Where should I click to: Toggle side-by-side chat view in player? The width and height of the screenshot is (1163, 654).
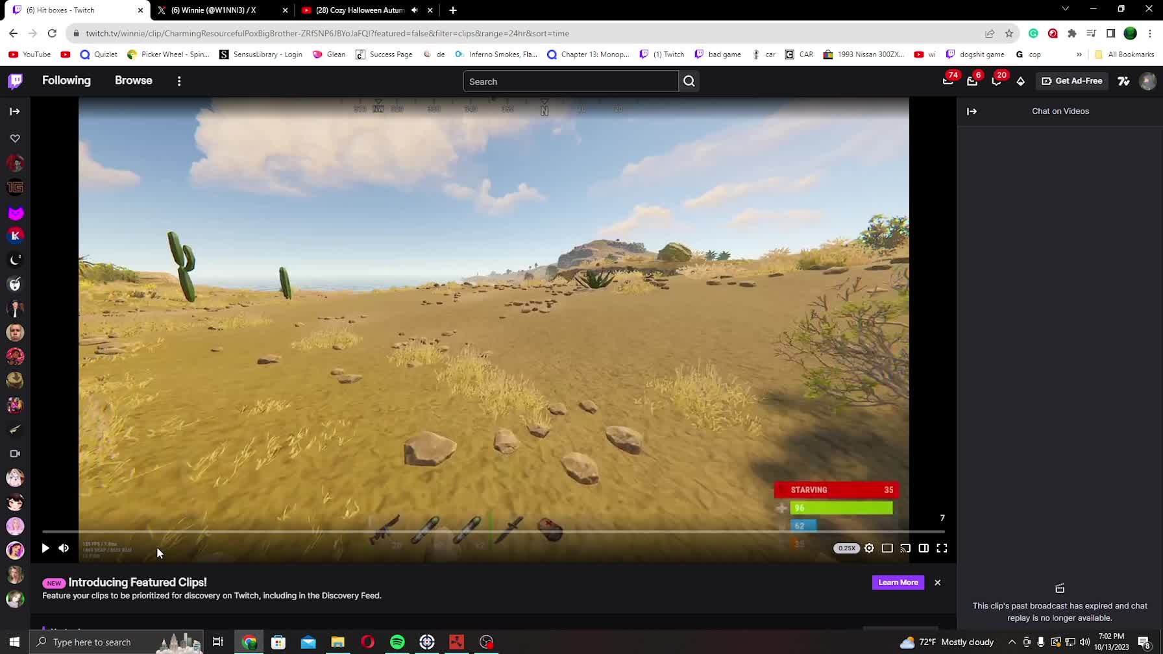pyautogui.click(x=924, y=548)
